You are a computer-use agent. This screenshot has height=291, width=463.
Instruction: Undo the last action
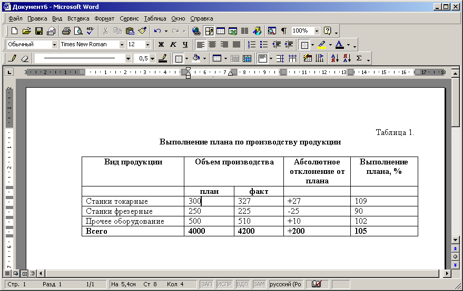tap(157, 30)
